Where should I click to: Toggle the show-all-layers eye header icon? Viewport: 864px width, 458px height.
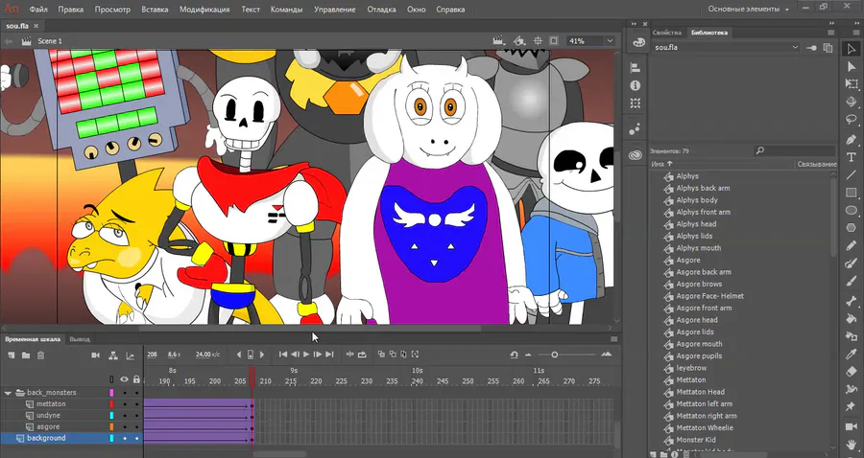125,379
